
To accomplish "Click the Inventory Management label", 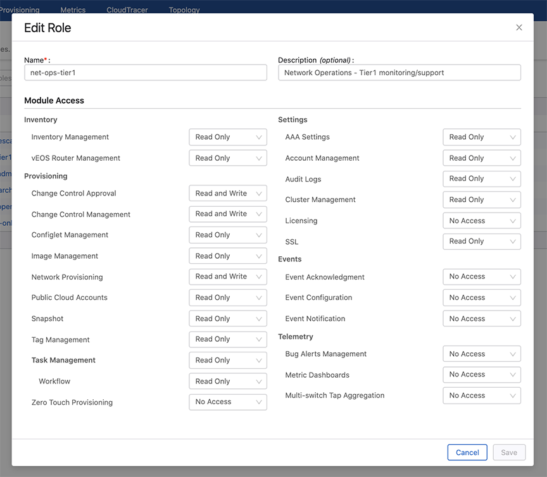I will click(70, 137).
